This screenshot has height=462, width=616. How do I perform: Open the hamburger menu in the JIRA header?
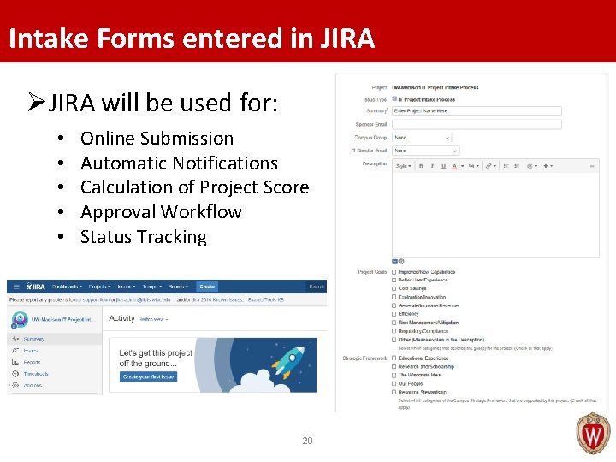point(16,287)
